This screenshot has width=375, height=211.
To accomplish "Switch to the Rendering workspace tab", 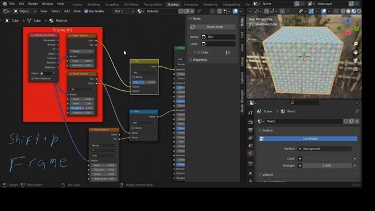I will (210, 5).
